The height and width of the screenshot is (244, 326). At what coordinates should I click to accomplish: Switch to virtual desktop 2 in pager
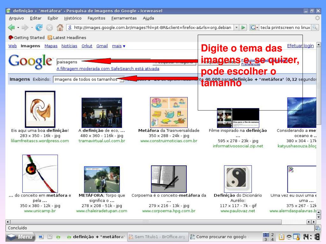click(272, 235)
